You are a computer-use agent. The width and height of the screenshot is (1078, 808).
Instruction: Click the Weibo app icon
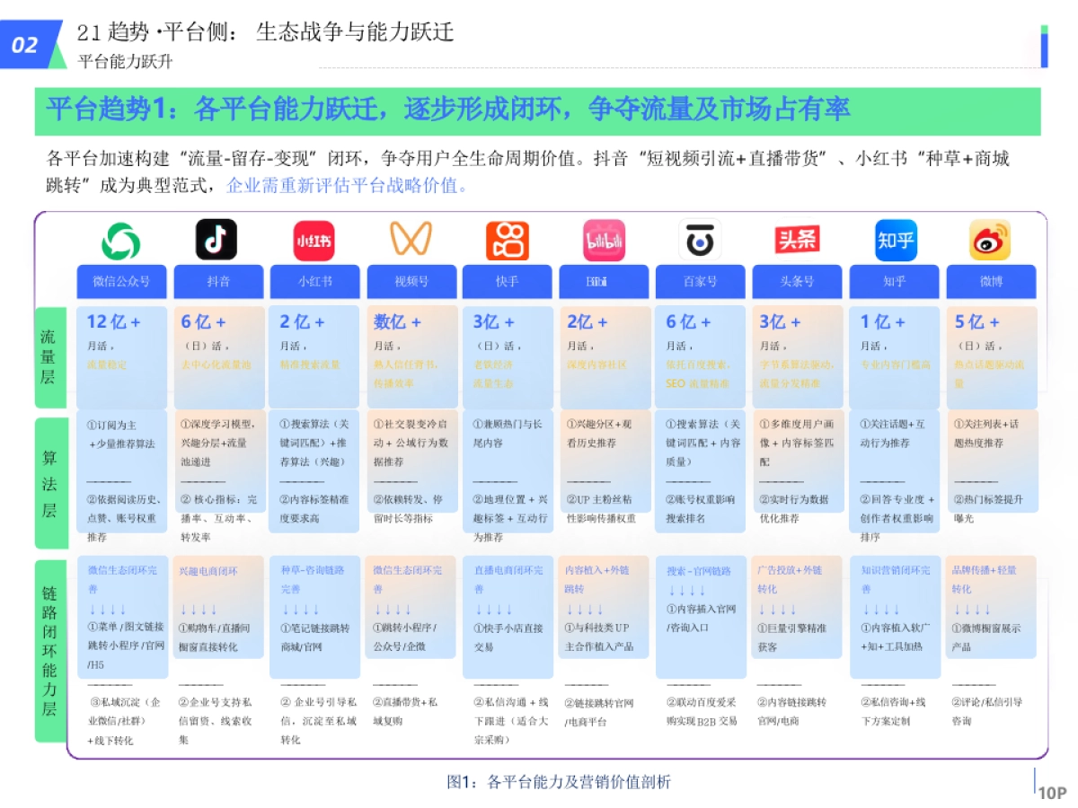991,239
